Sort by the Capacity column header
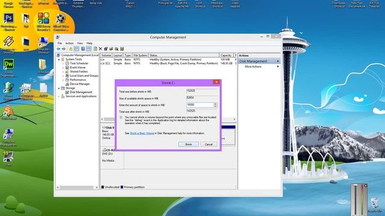Image resolution: width=385 pixels, height=216 pixels. (226, 55)
